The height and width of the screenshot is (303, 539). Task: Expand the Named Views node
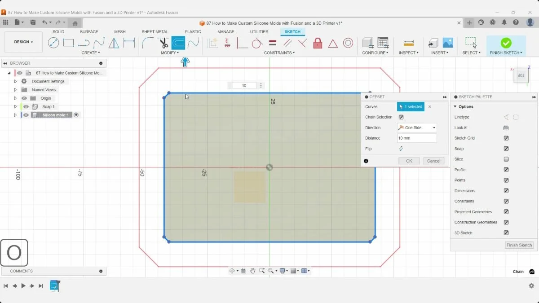(x=15, y=90)
